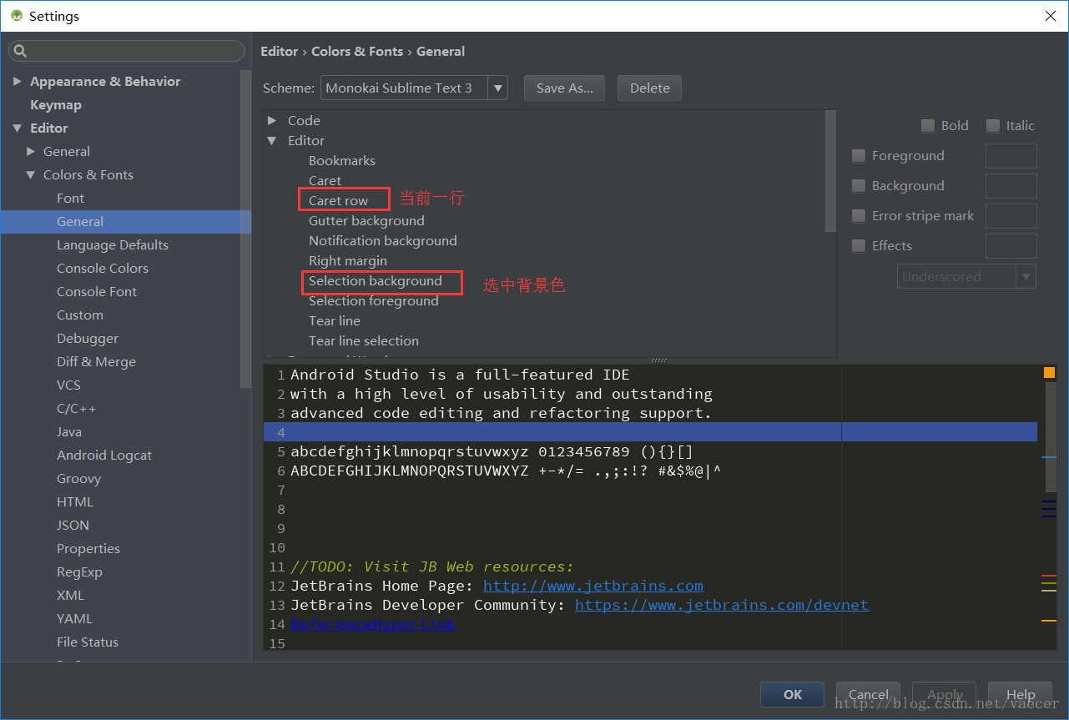Select Right margin attribute
Screen dimensions: 1069x720
pos(348,260)
